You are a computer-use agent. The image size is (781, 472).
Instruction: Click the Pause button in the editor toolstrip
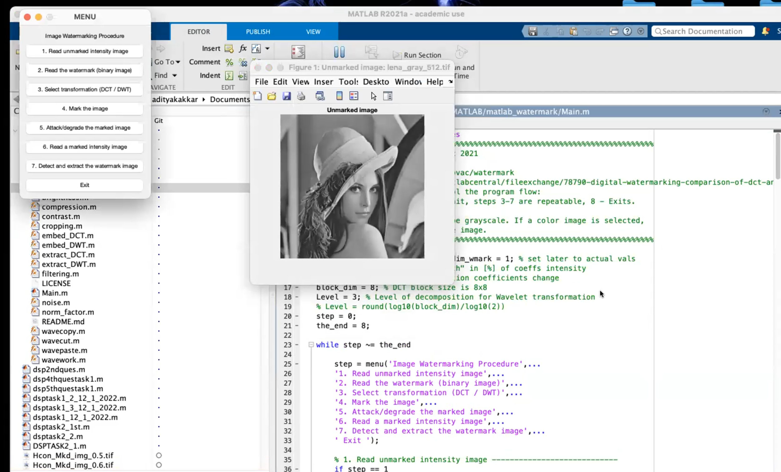pyautogui.click(x=339, y=52)
